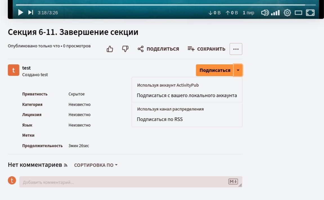This screenshot has height=200, width=324.
Task: Select Подписаться с вашего локального аккаунта
Action: tap(187, 95)
